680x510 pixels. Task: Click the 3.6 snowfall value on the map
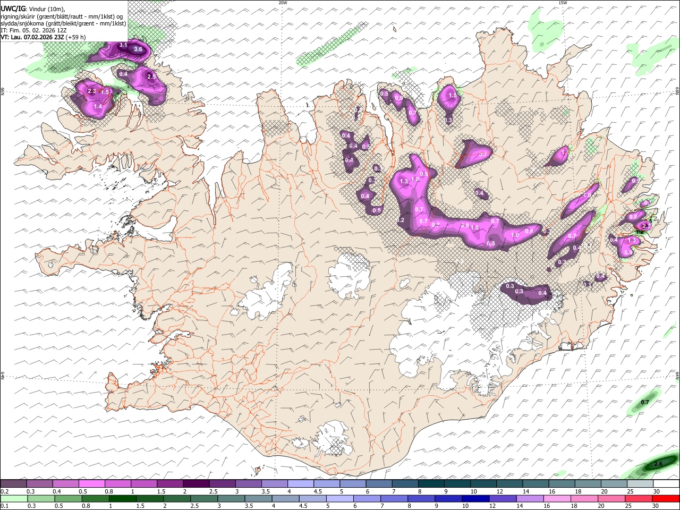click(138, 49)
